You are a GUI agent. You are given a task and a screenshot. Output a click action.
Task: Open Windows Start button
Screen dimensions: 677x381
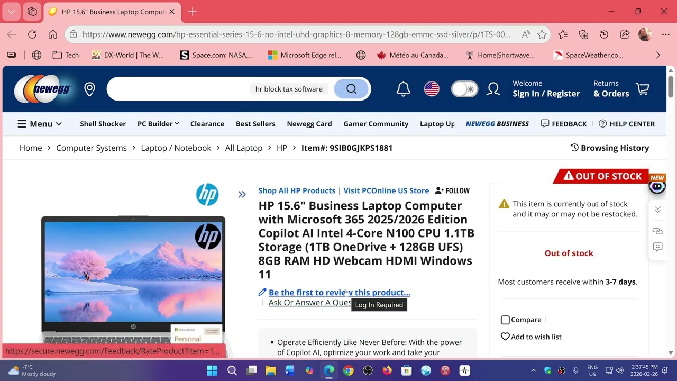[x=212, y=370]
